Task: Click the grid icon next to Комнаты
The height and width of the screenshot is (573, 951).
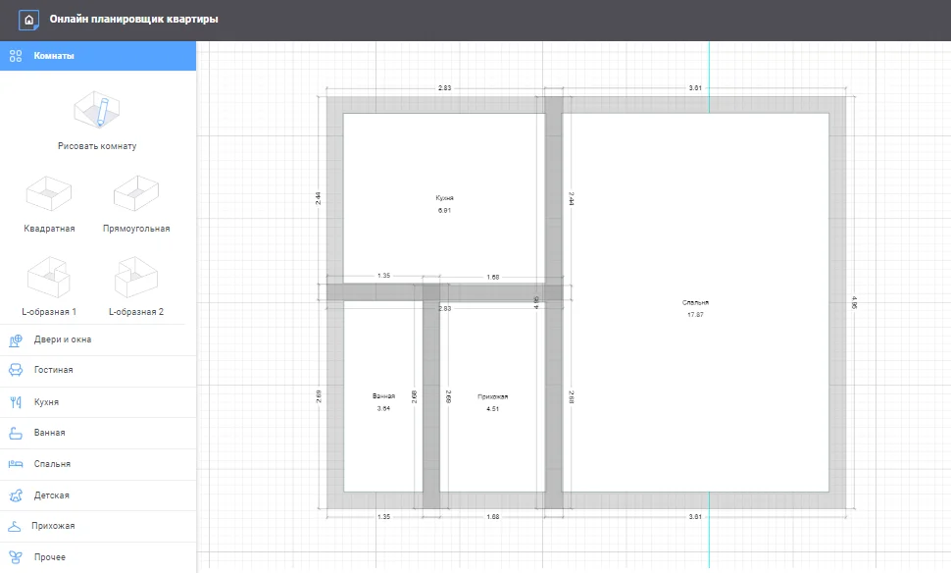Action: click(x=14, y=56)
